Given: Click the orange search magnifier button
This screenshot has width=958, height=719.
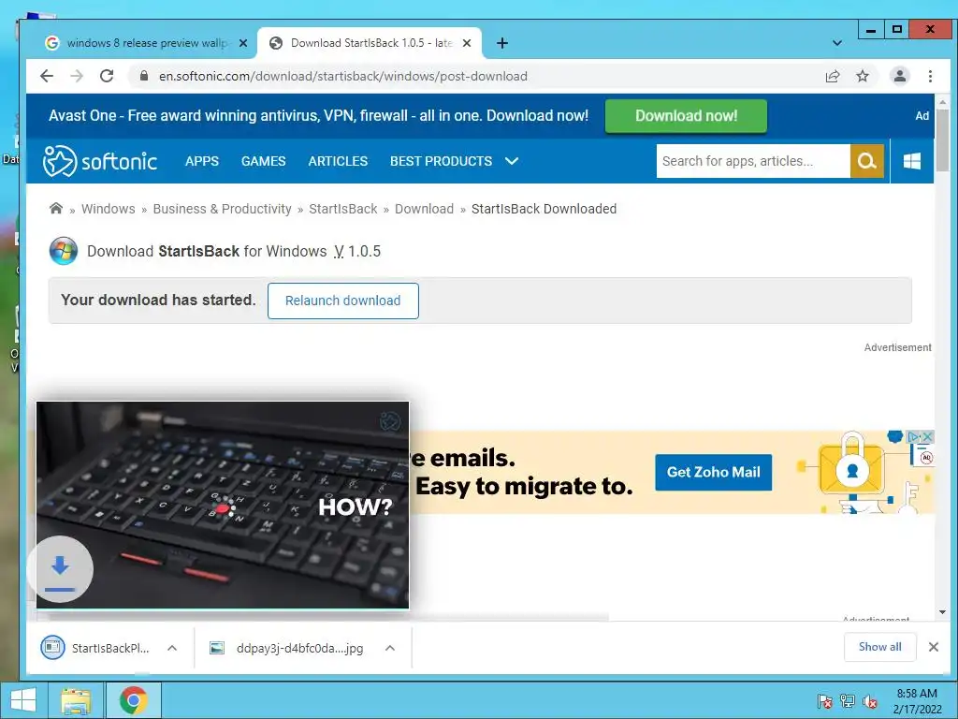Looking at the screenshot, I should (867, 161).
